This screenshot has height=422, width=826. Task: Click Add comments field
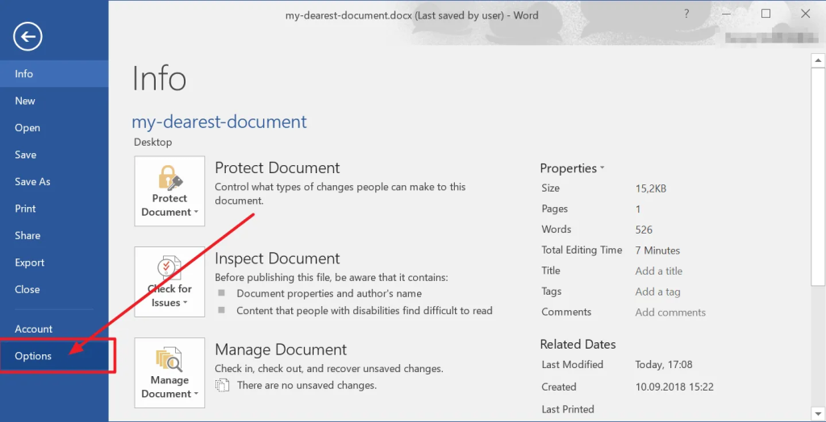click(x=670, y=312)
